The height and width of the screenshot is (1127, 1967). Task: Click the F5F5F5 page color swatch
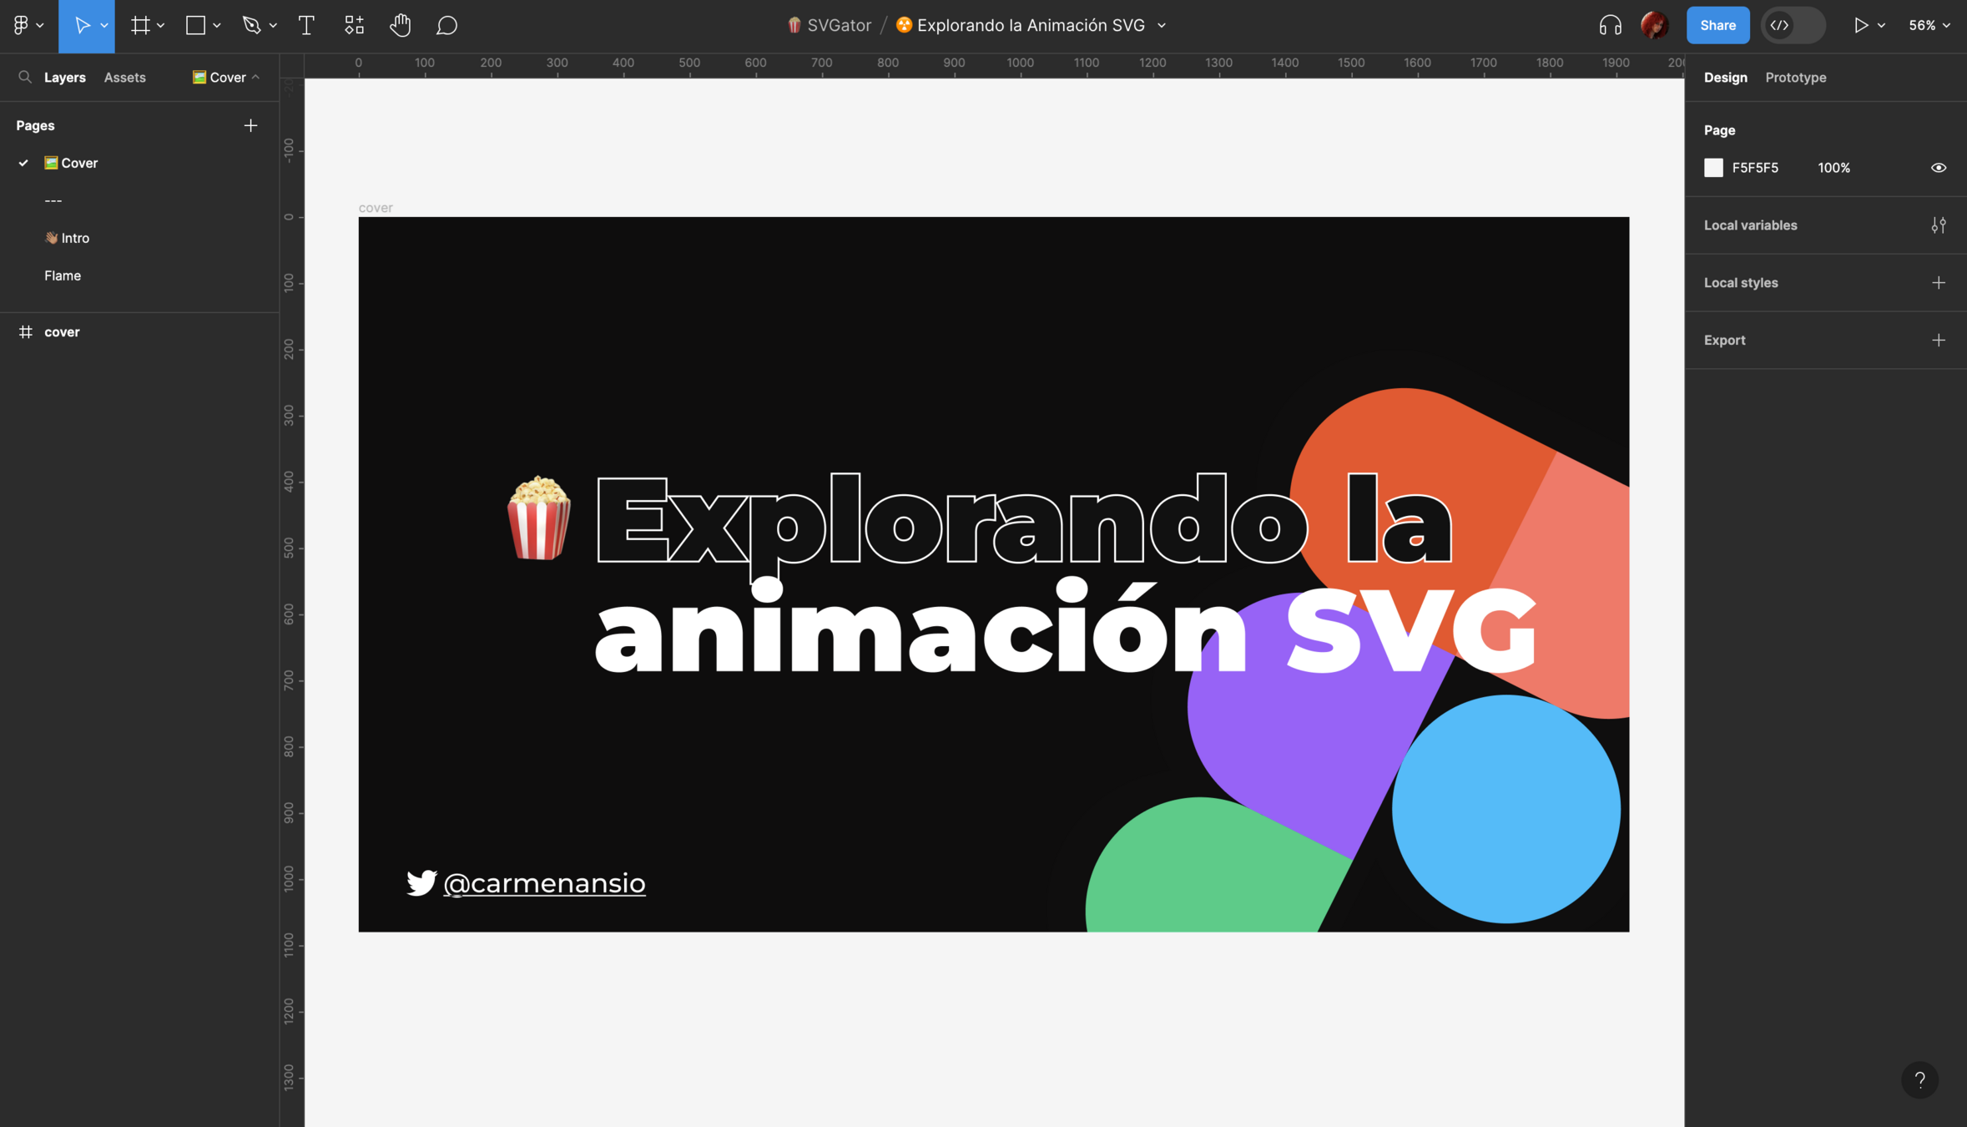[x=1713, y=168]
